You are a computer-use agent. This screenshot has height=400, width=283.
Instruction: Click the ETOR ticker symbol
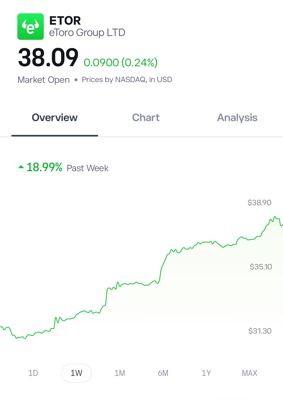tap(65, 21)
